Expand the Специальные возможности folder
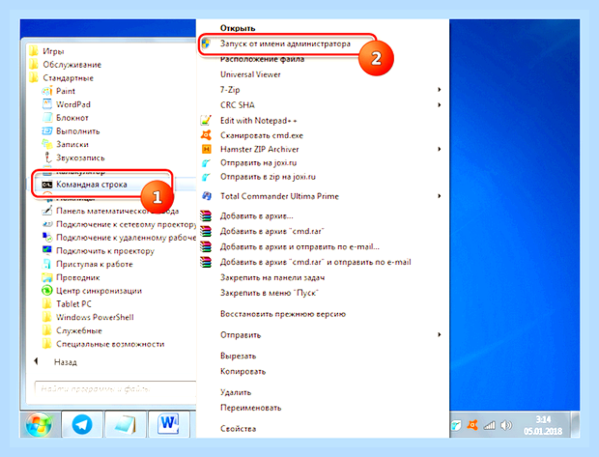This screenshot has width=599, height=457. point(103,344)
